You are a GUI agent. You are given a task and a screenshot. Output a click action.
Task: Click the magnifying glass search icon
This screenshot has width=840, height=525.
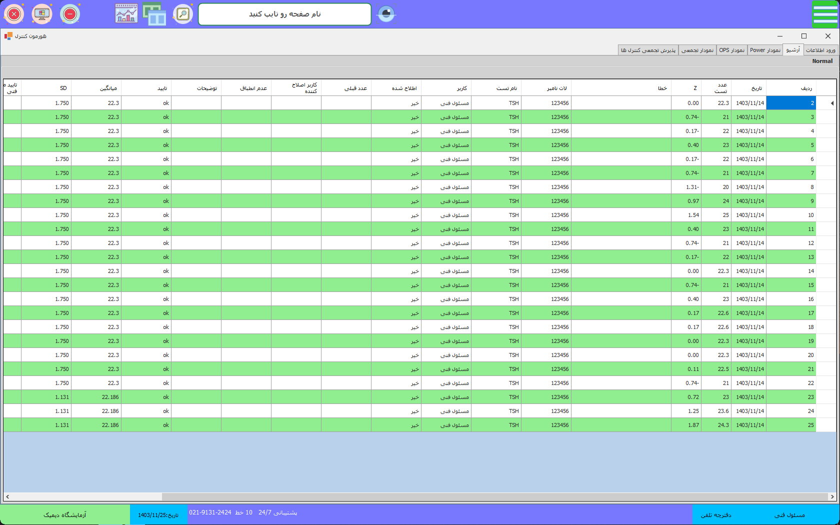[183, 14]
